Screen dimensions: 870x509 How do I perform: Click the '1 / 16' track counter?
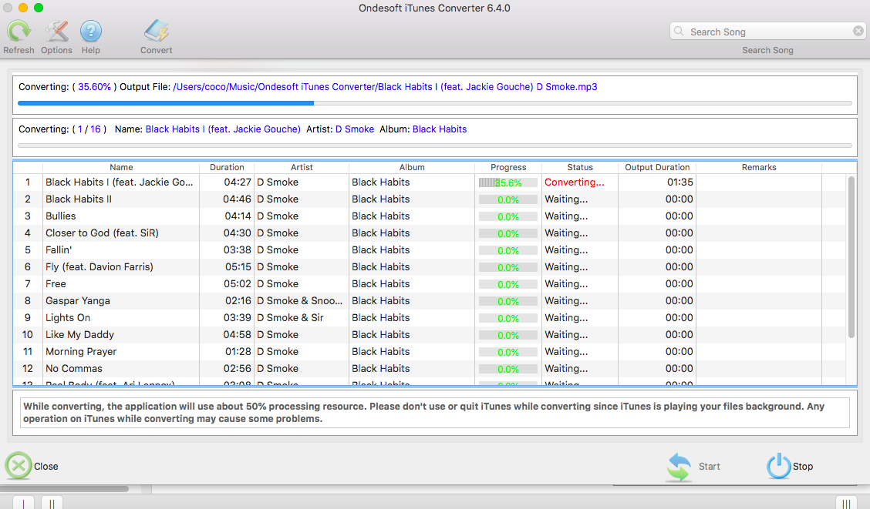click(x=89, y=129)
